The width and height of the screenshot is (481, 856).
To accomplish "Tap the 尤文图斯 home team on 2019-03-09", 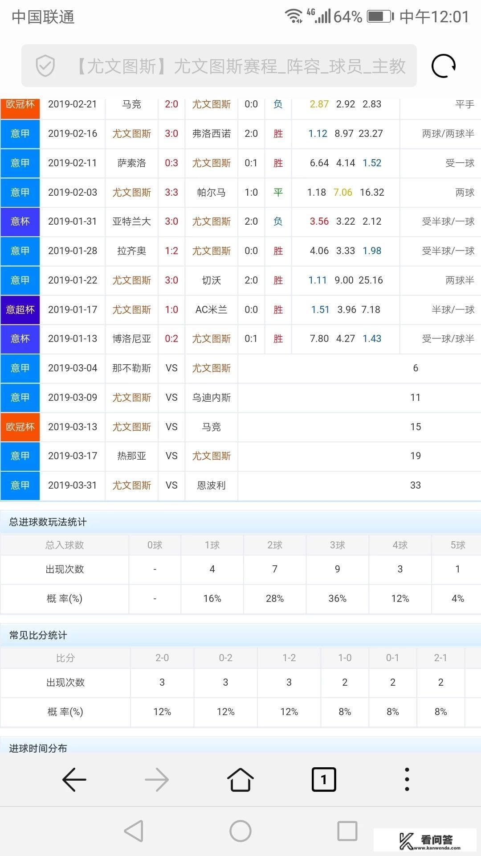I will click(131, 398).
